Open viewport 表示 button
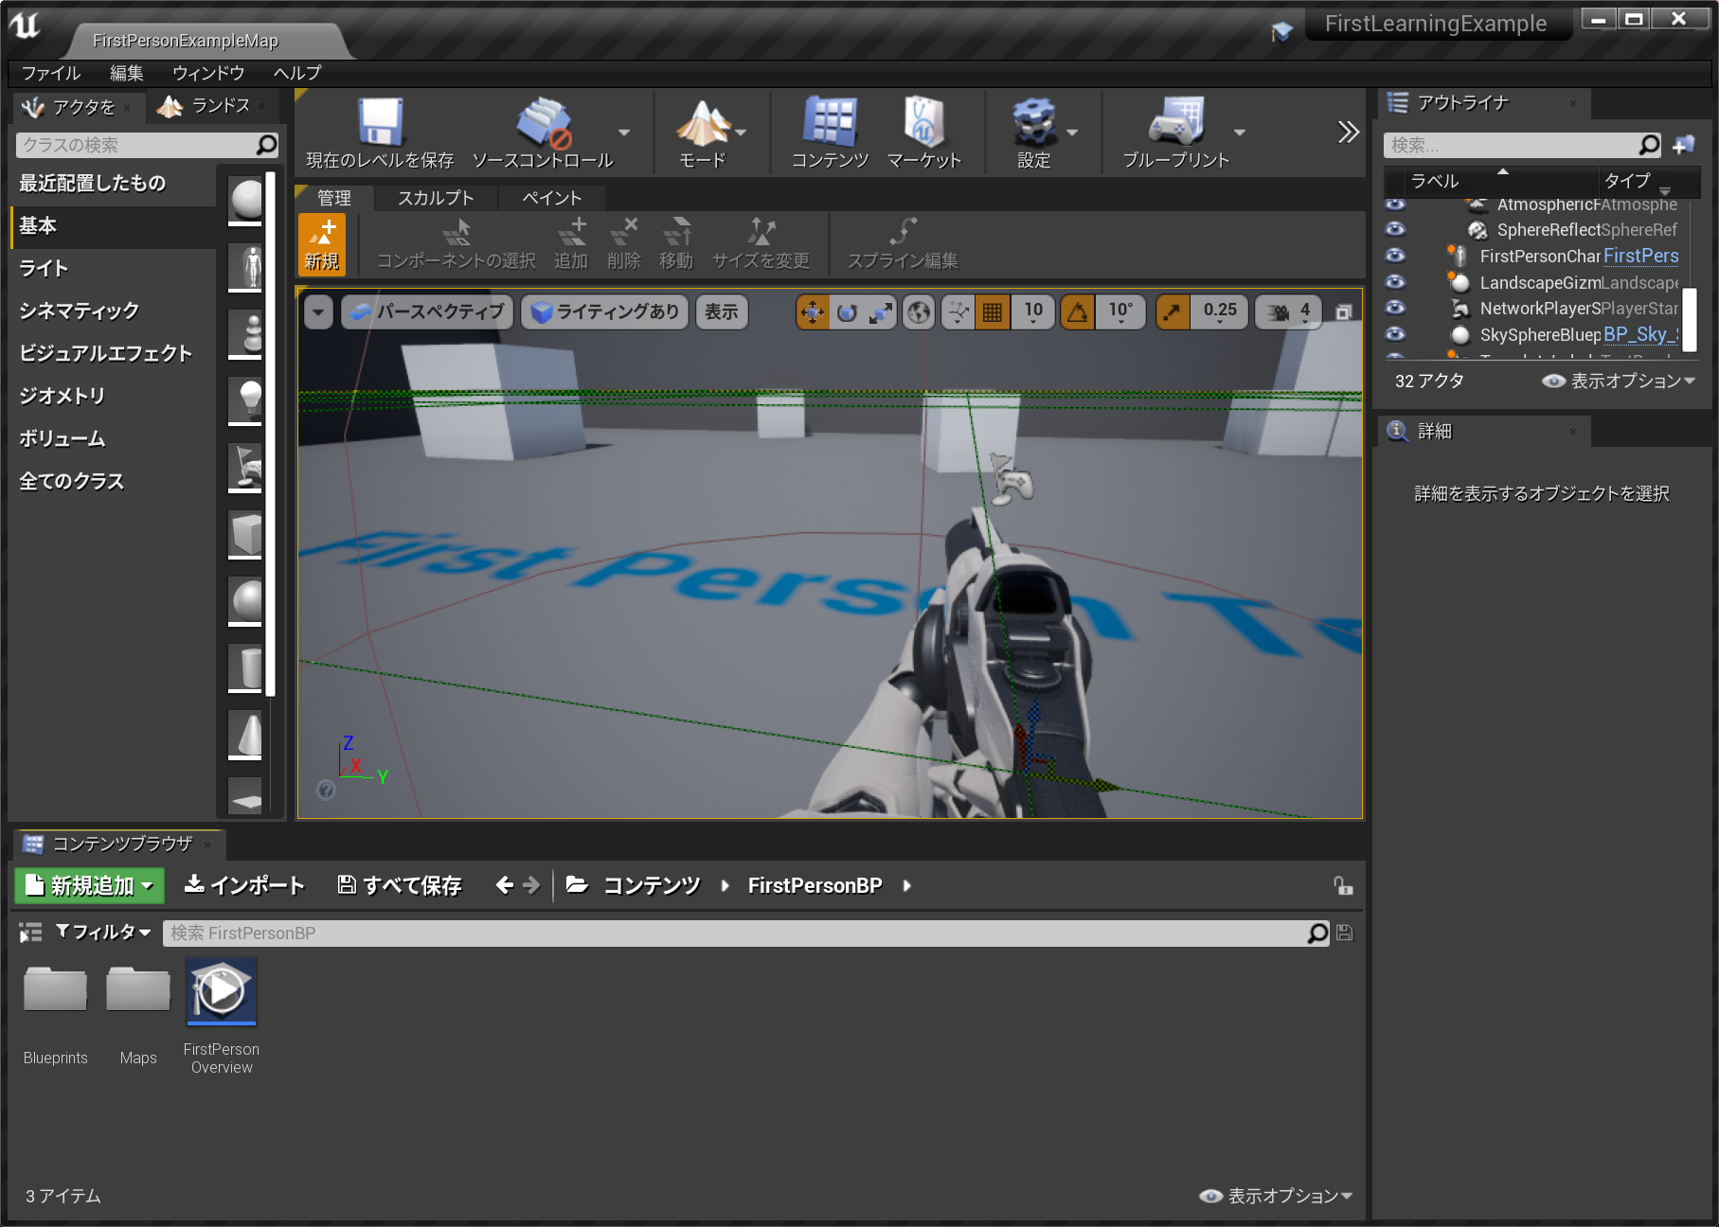1719x1227 pixels. pyautogui.click(x=722, y=311)
